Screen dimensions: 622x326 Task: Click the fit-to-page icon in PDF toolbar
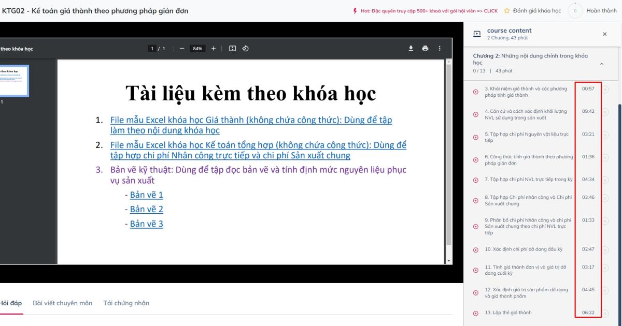233,48
